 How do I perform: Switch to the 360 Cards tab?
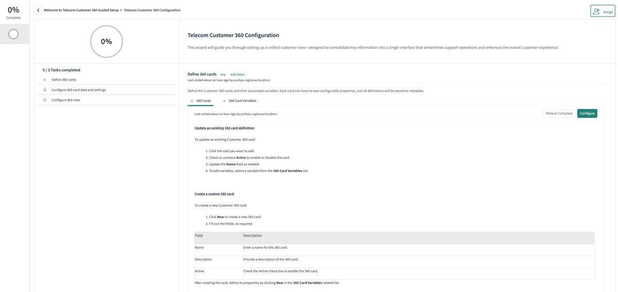(x=201, y=101)
